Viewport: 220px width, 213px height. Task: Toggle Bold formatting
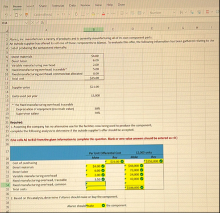click(x=77, y=14)
